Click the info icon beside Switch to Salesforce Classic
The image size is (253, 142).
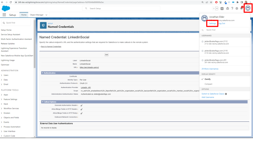[226, 94]
